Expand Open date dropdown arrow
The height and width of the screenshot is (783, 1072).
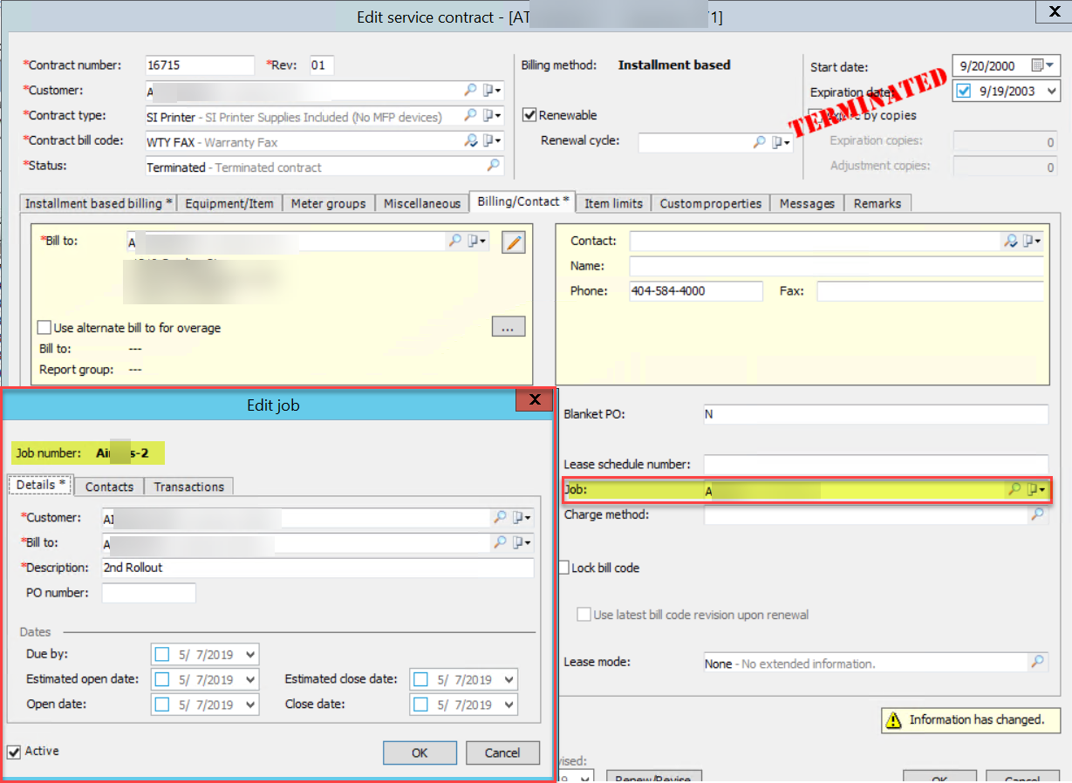click(250, 704)
